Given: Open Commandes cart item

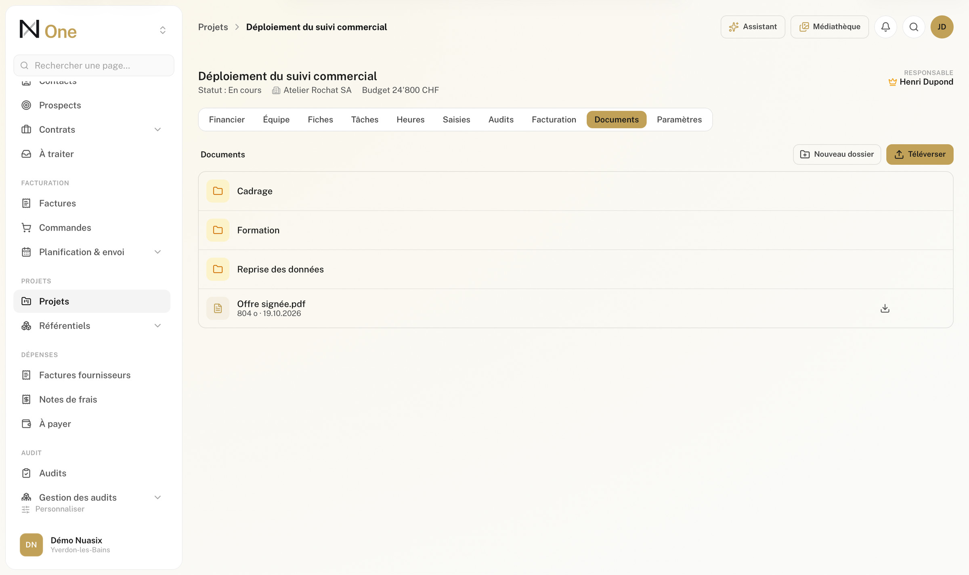Looking at the screenshot, I should pos(92,228).
